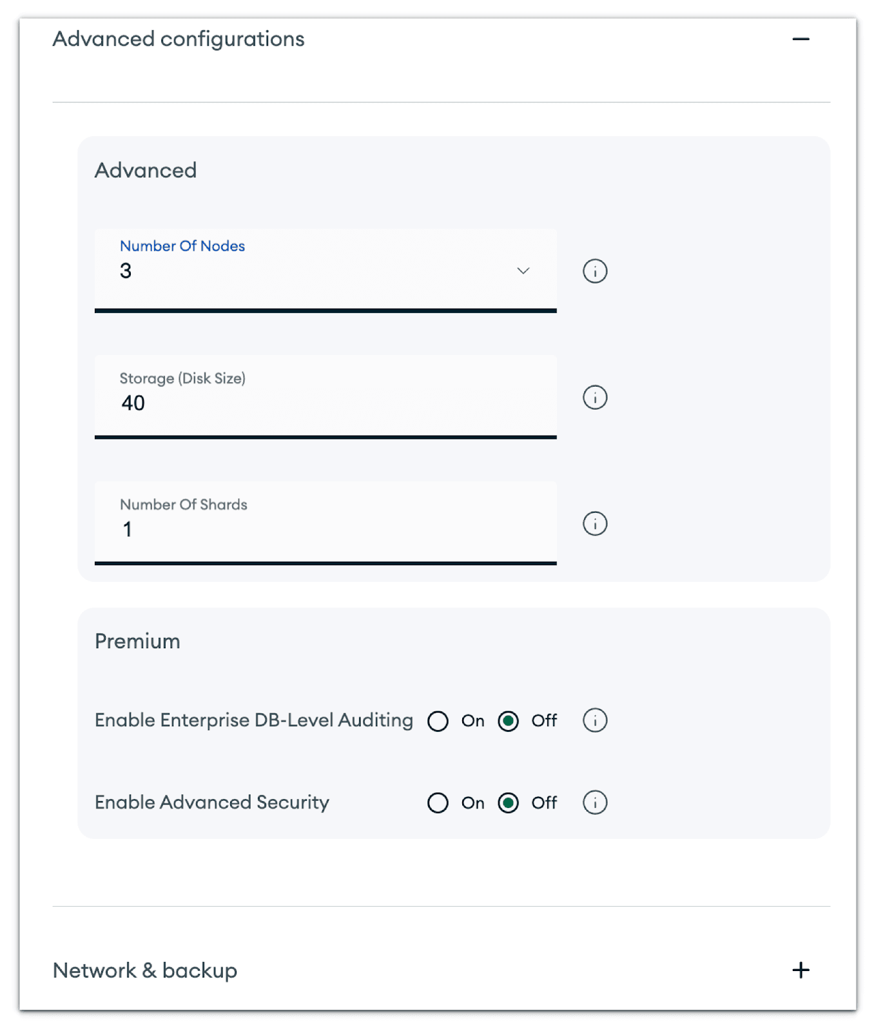
Task: Turn on Enterprise DB-Level Auditing
Action: click(x=438, y=720)
